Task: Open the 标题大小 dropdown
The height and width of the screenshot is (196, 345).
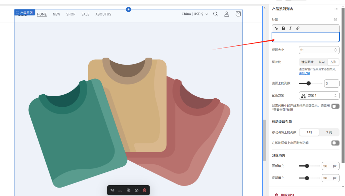Action: click(x=319, y=50)
